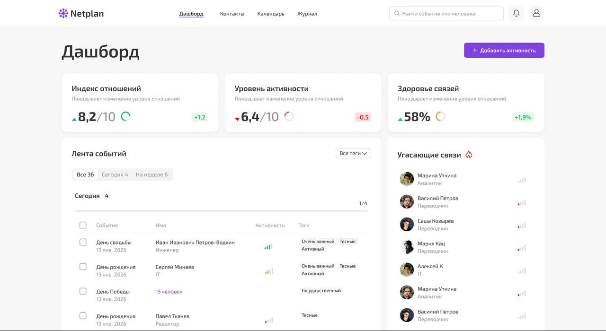Viewport: 606px width, 331px height.
Task: Expand the 15 человек participant list
Action: pos(169,292)
